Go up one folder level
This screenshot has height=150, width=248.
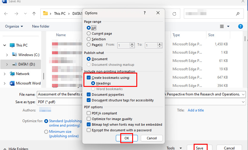[34, 14]
